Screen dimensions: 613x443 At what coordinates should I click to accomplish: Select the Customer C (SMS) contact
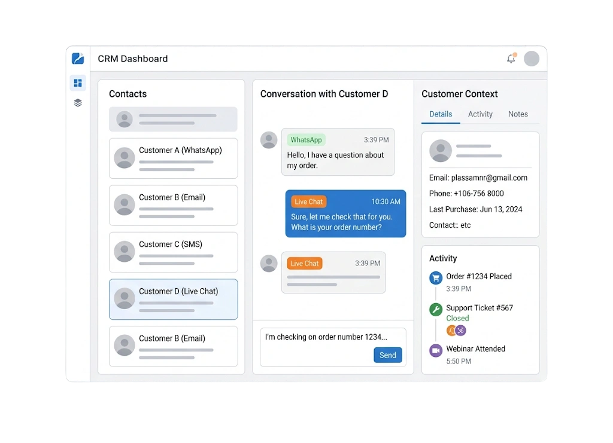point(173,252)
